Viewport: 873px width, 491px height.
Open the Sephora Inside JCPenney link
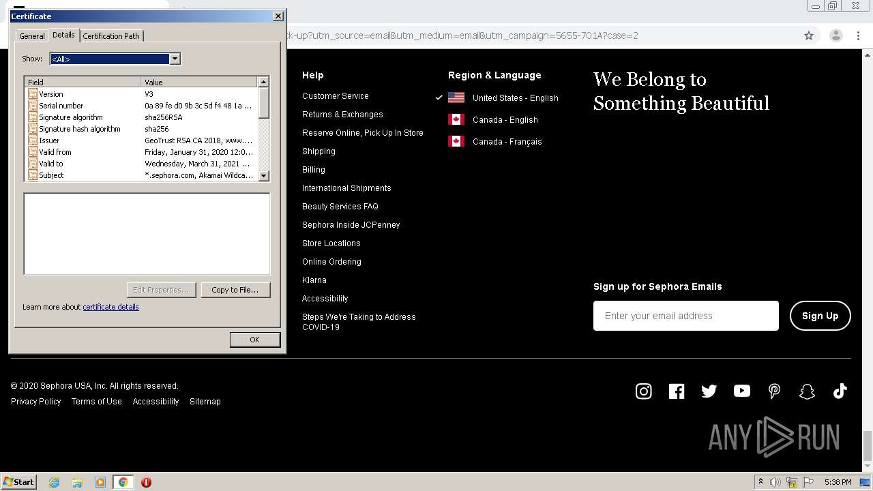click(351, 225)
